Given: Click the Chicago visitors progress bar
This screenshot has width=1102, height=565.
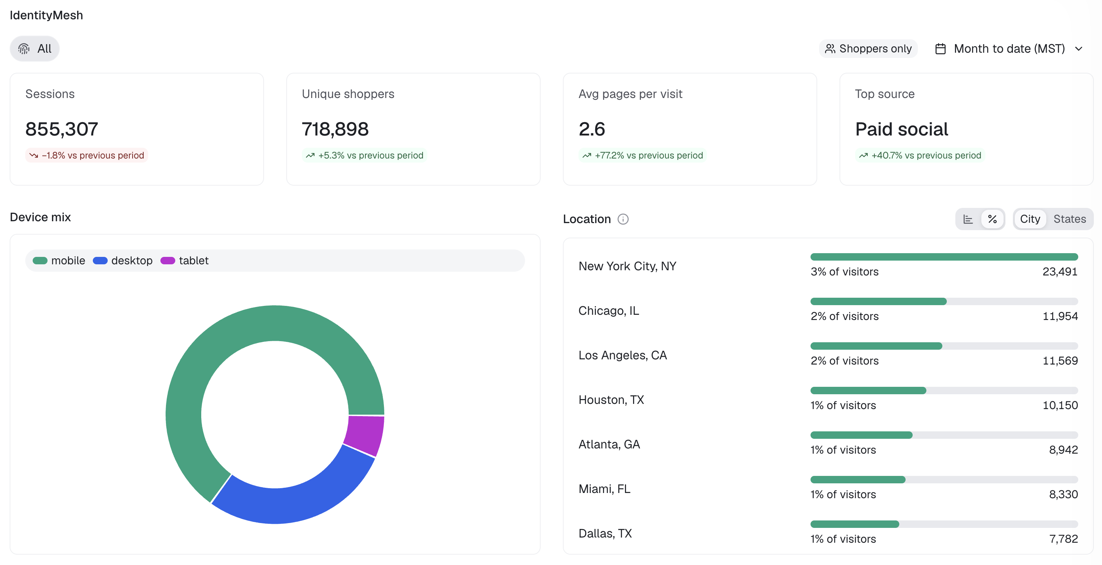Looking at the screenshot, I should tap(944, 301).
